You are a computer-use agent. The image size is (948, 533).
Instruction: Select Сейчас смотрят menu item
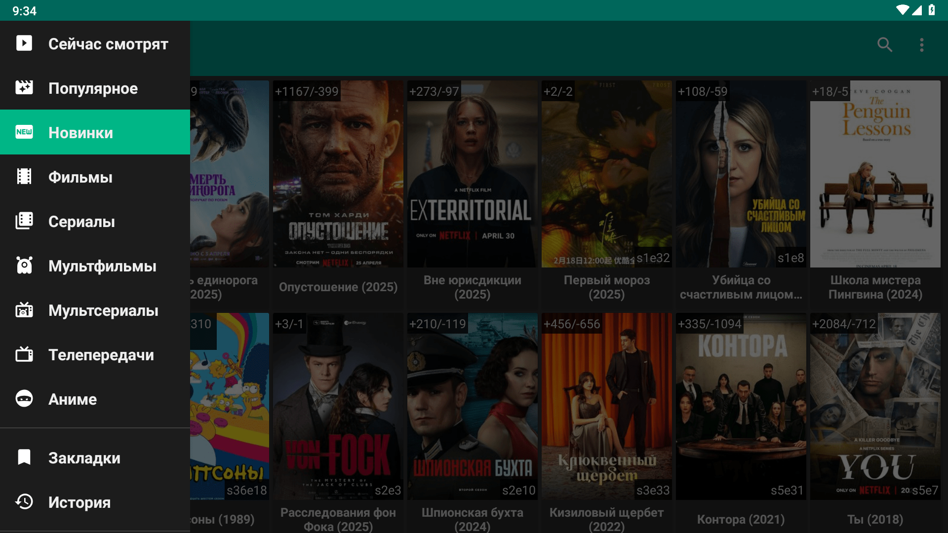(x=95, y=43)
